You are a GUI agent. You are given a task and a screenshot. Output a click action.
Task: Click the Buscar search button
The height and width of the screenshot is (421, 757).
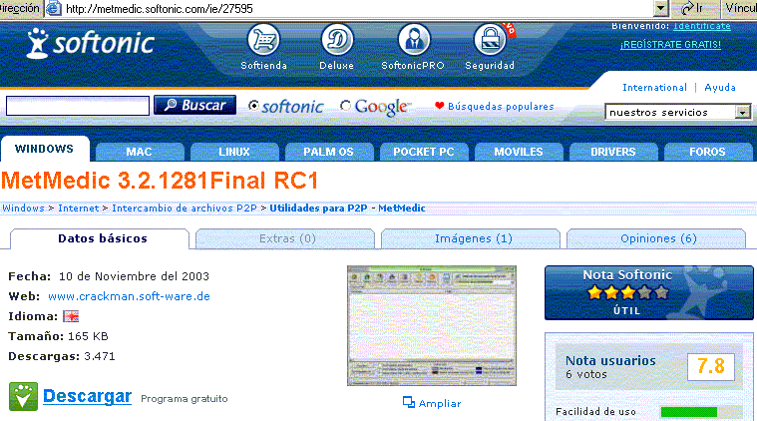pos(195,105)
